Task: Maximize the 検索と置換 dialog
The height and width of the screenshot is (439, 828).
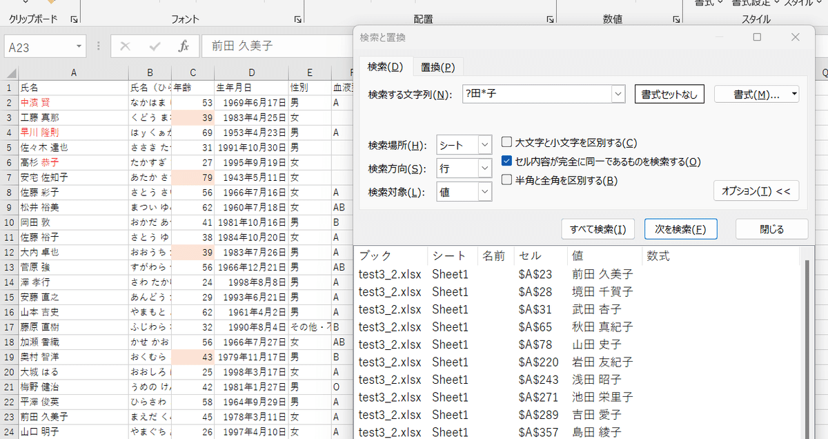Action: point(757,37)
